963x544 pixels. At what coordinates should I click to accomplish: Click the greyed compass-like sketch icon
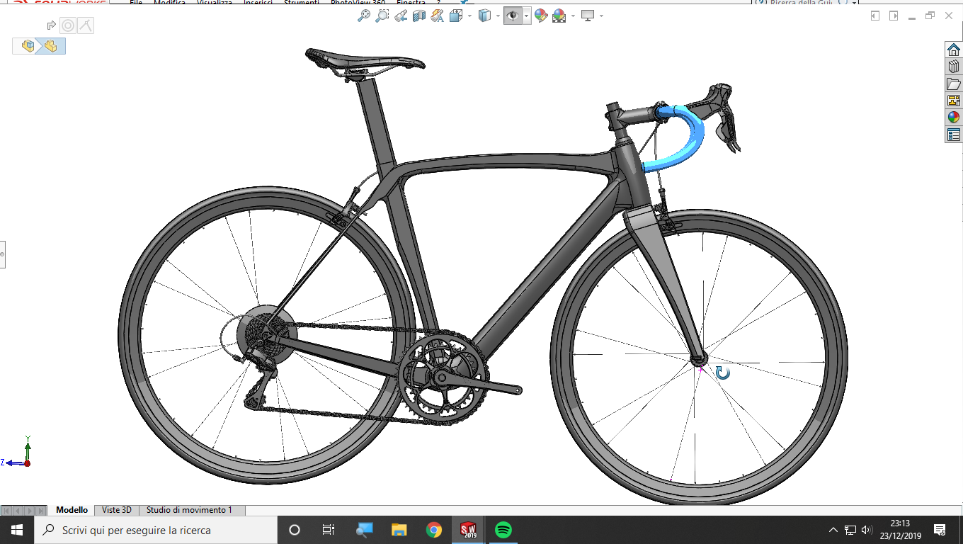(85, 26)
